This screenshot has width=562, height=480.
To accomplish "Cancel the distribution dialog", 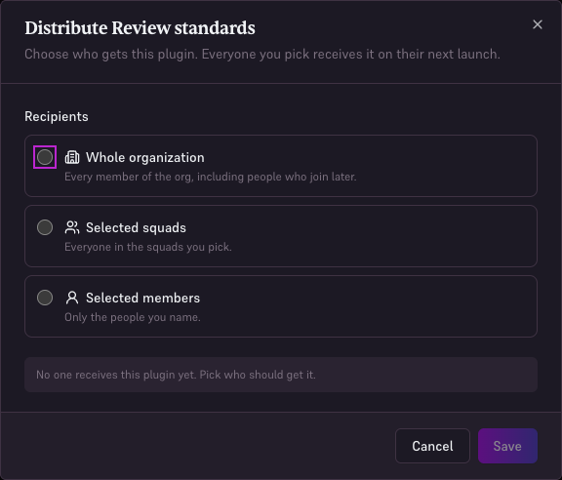I will pos(432,446).
